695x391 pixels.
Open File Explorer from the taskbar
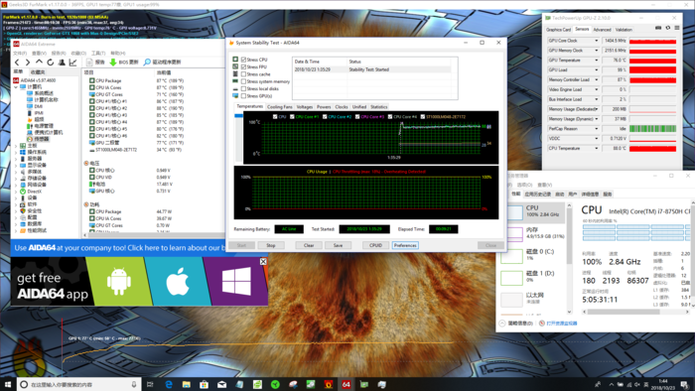tap(187, 384)
